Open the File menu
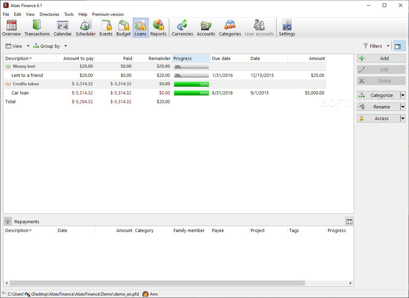 coord(6,14)
